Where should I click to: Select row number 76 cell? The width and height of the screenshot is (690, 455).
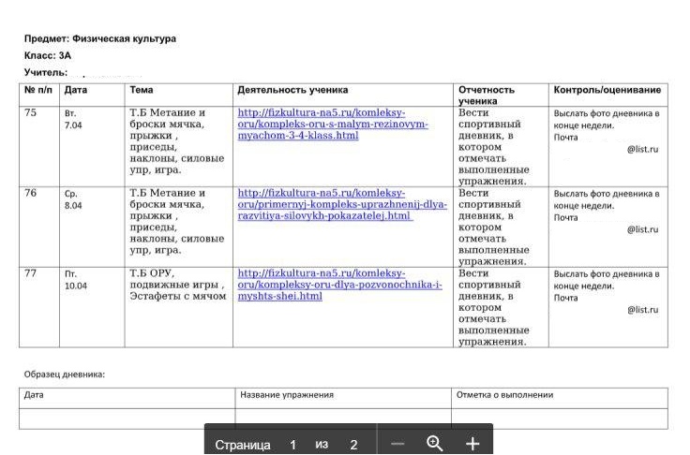[x=39, y=227]
